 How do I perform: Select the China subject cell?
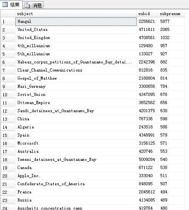click(76, 119)
